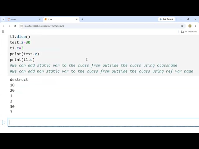199x149 pixels.
Task: Close the Home tab
Action: point(40,19)
